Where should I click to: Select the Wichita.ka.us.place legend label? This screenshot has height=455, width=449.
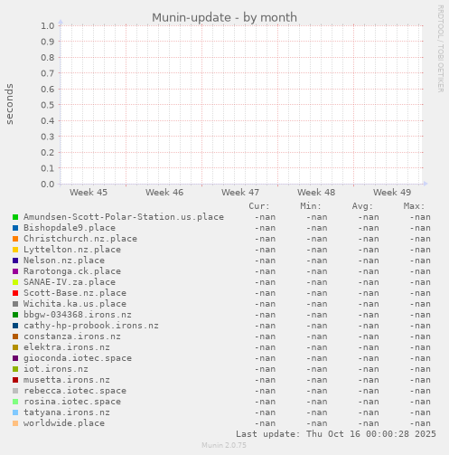pyautogui.click(x=75, y=304)
